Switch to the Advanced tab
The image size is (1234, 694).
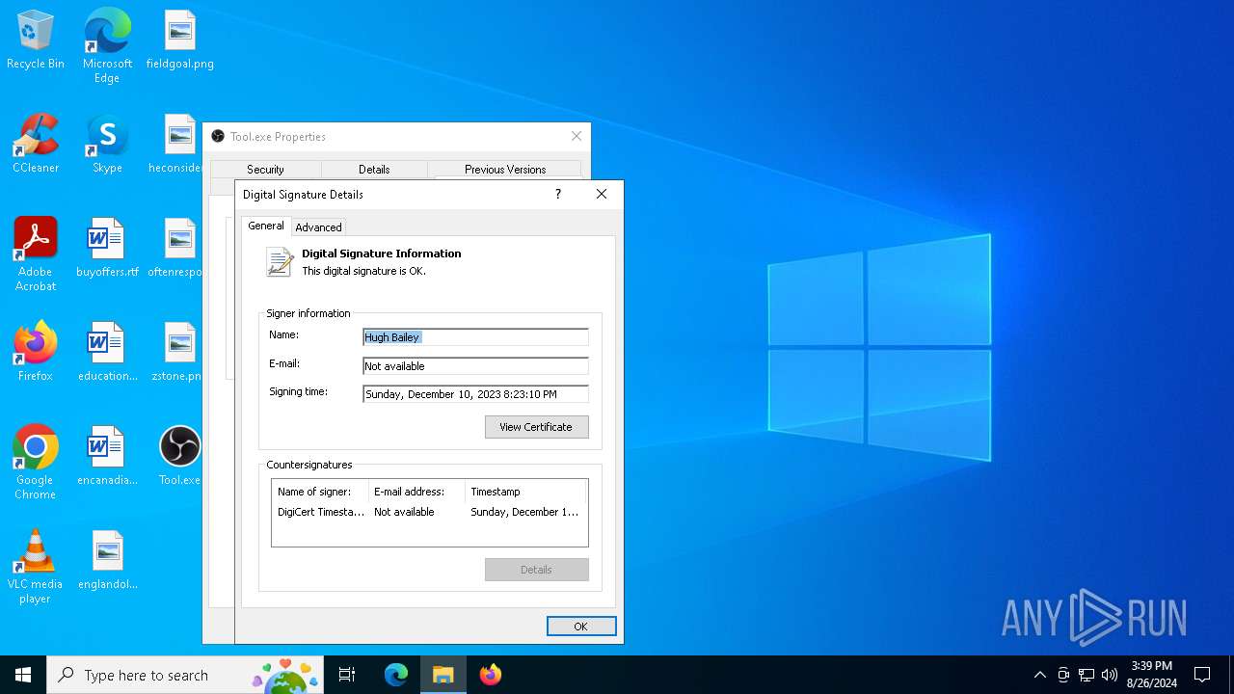pos(318,227)
